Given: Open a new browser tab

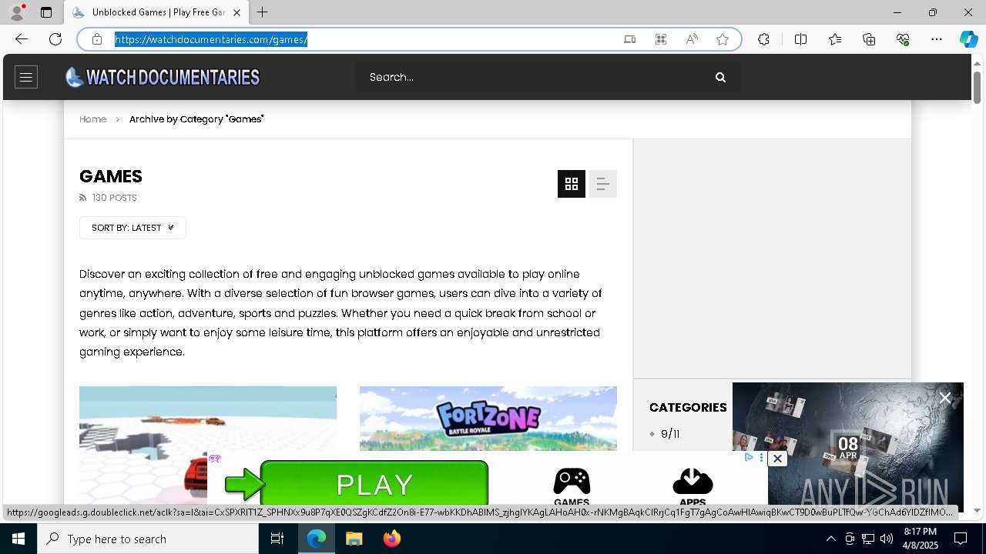Looking at the screenshot, I should tap(262, 12).
